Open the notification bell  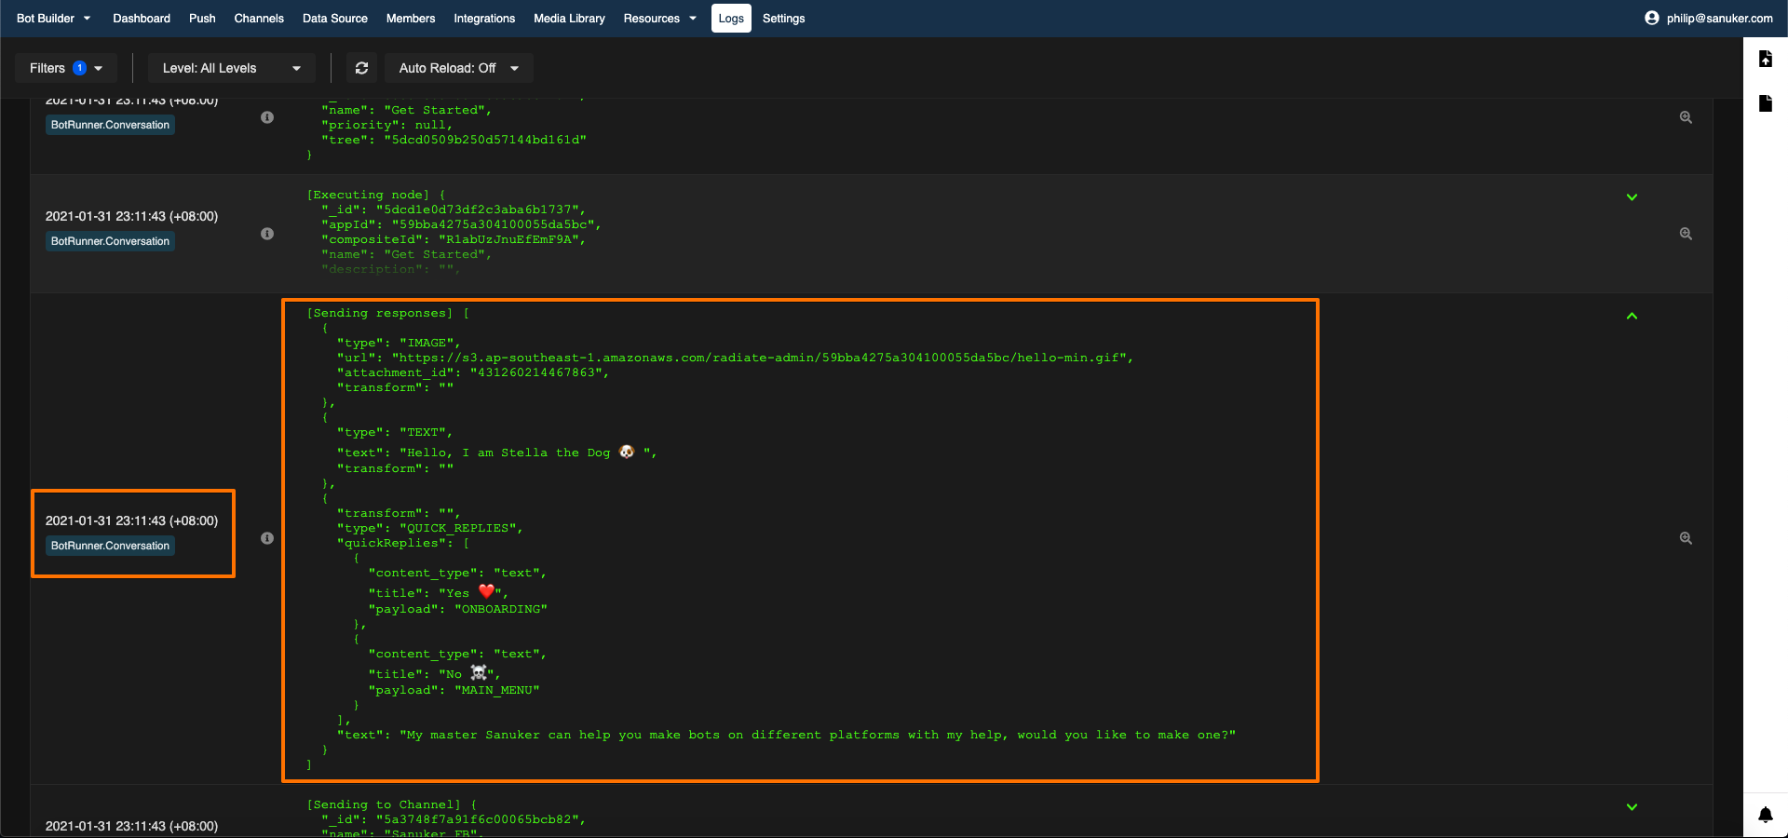(1765, 815)
